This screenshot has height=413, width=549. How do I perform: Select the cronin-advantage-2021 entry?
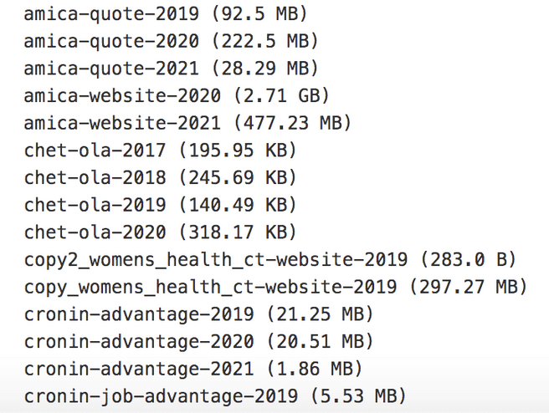(193, 369)
